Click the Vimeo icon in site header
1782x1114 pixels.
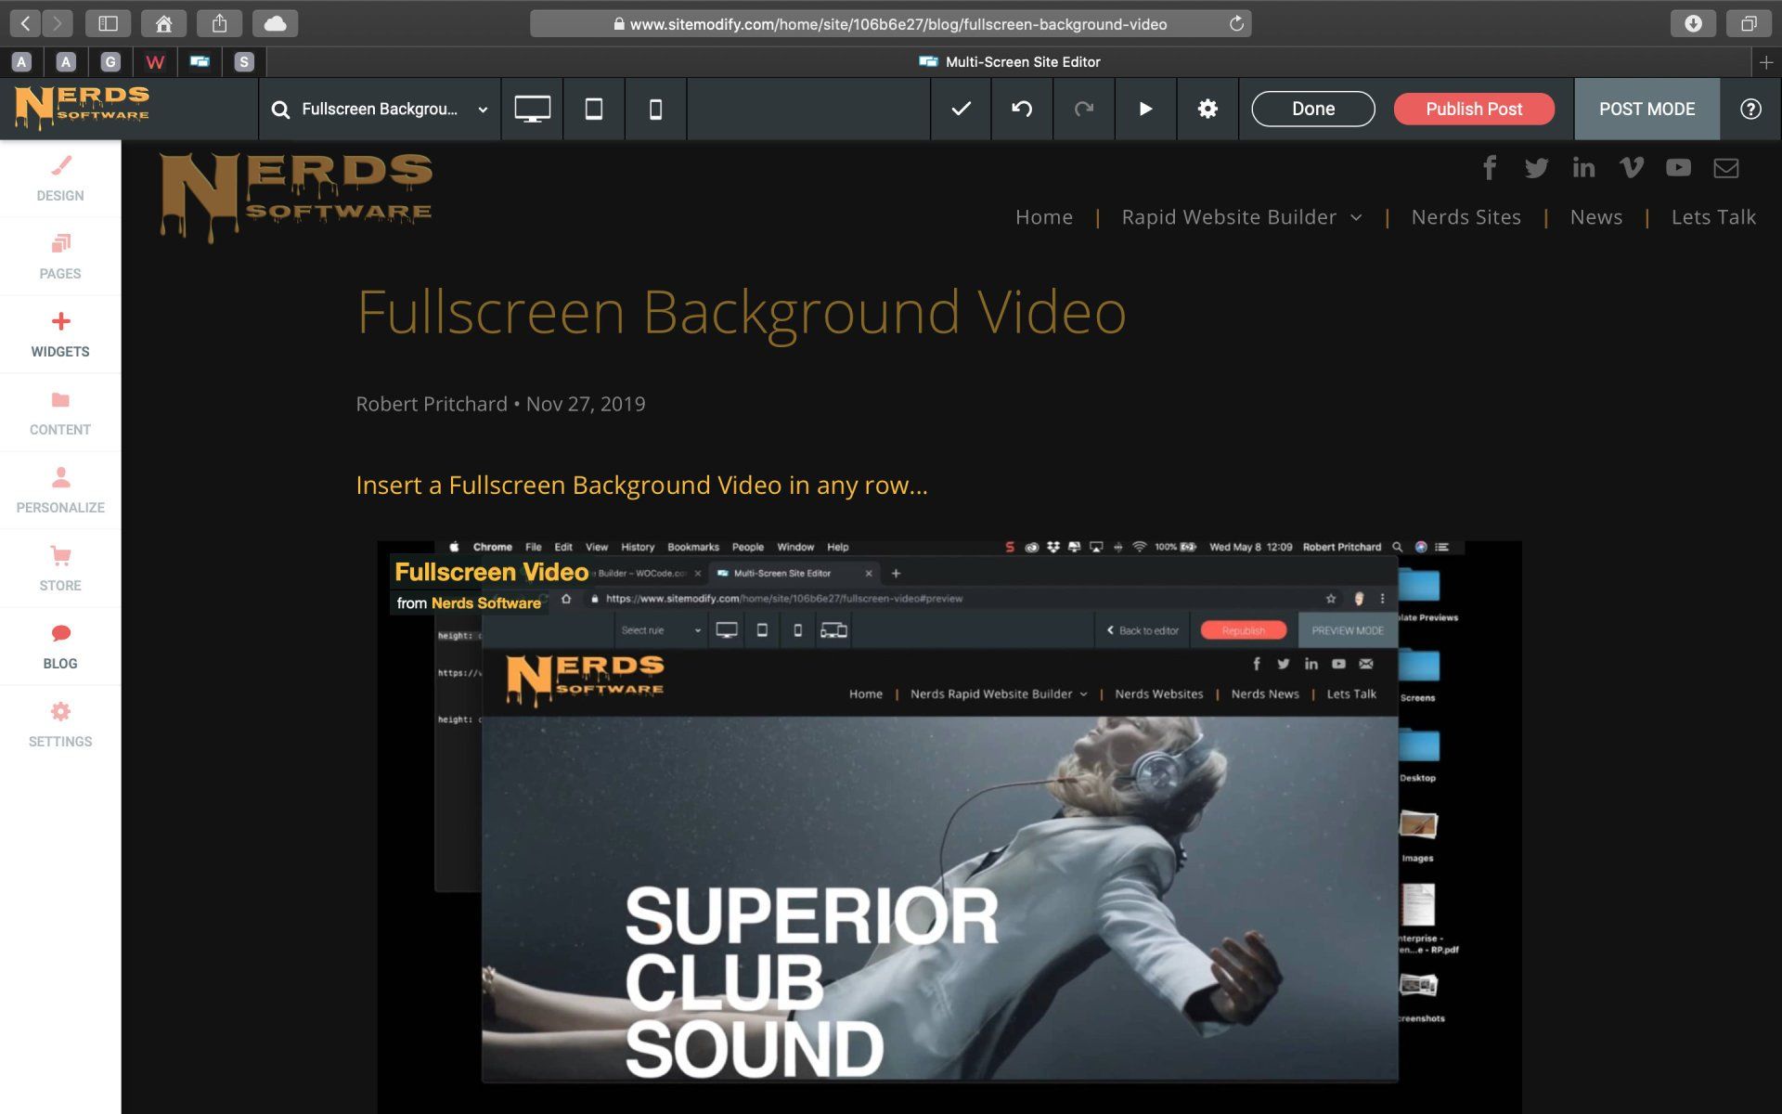(x=1631, y=167)
